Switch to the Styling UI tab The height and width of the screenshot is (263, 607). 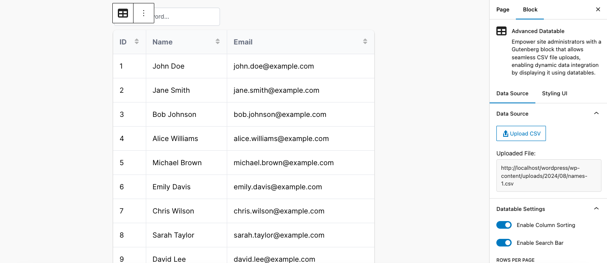(x=554, y=94)
